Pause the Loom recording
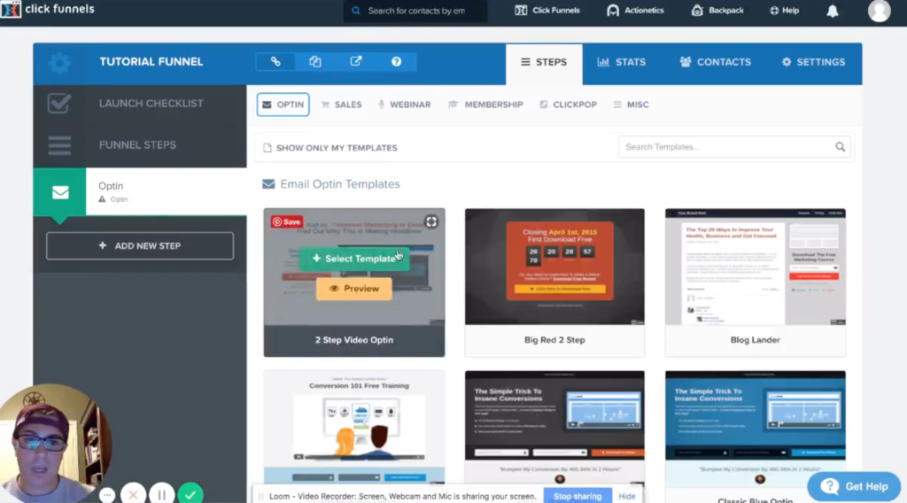The image size is (907, 503). (x=162, y=494)
